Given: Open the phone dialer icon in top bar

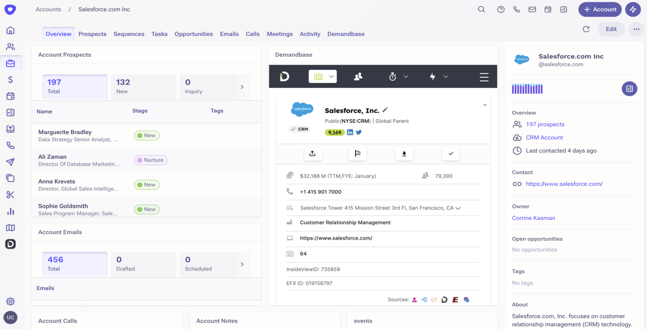Looking at the screenshot, I should pyautogui.click(x=516, y=9).
